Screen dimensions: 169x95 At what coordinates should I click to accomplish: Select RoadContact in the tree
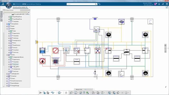tap(17, 45)
